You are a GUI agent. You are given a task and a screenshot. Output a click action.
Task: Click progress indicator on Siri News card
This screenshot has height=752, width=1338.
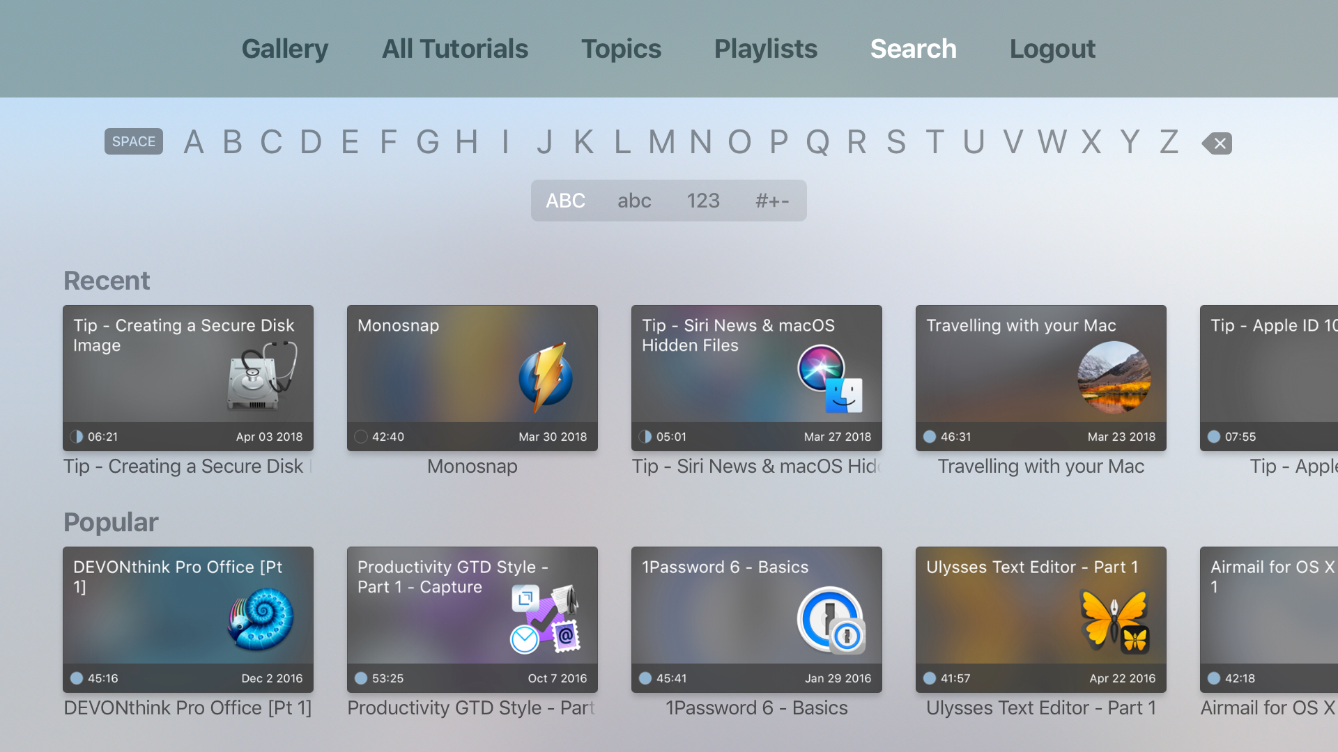[x=645, y=437]
